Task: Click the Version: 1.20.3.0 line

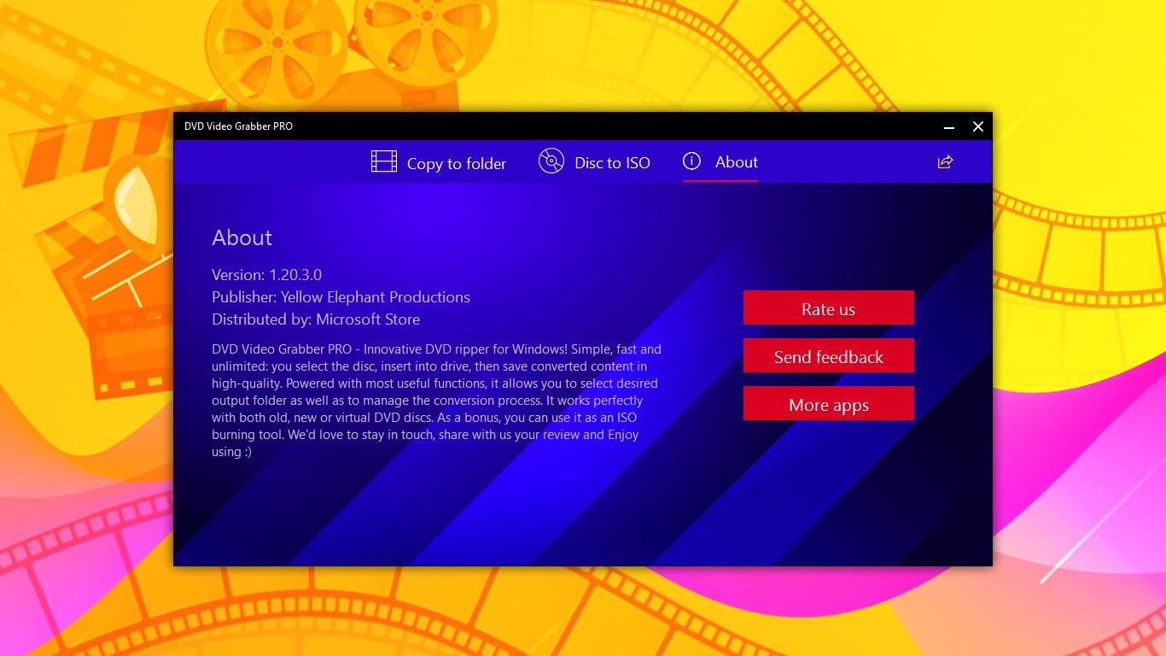Action: coord(266,275)
